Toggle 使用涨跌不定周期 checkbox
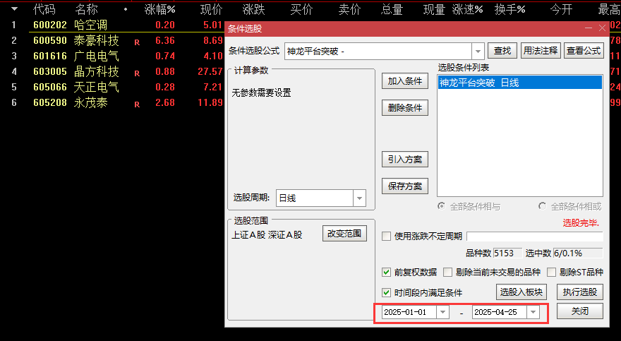621x341 pixels. point(386,237)
